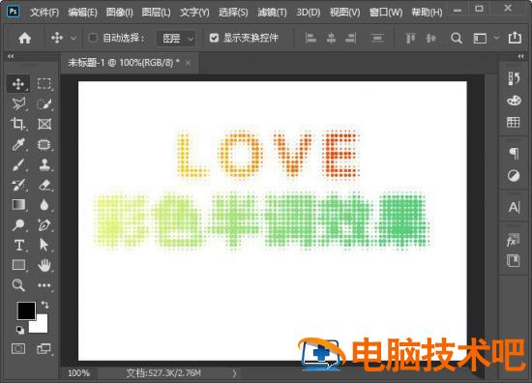Select the Zoom tool in the toolbox
The image size is (532, 383).
coord(18,285)
